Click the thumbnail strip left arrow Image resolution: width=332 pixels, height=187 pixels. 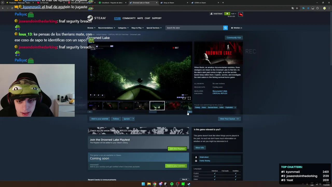(x=90, y=112)
